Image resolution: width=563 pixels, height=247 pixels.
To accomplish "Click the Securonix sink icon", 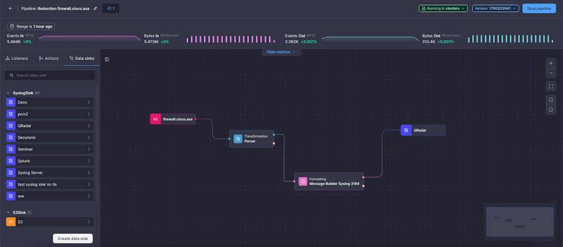I will 11,138.
